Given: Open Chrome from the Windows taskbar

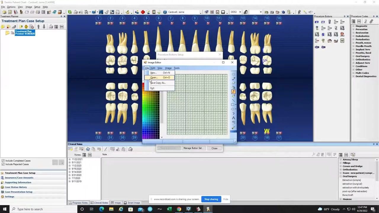Looking at the screenshot, I should [179, 209].
